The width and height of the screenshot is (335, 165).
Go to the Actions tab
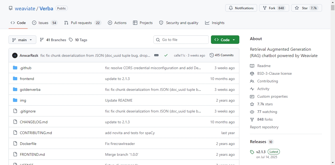click(x=117, y=23)
